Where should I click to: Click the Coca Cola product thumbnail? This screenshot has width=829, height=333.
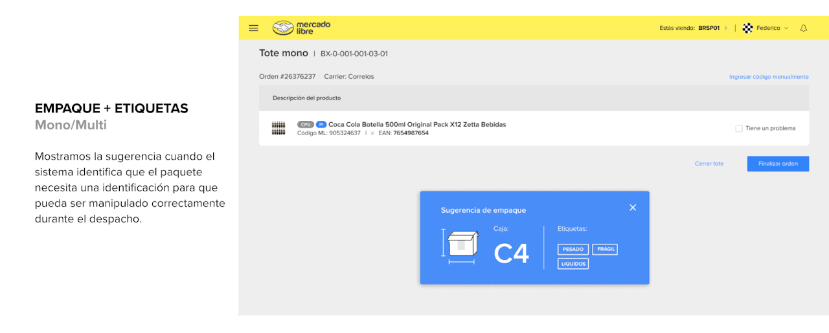click(279, 128)
